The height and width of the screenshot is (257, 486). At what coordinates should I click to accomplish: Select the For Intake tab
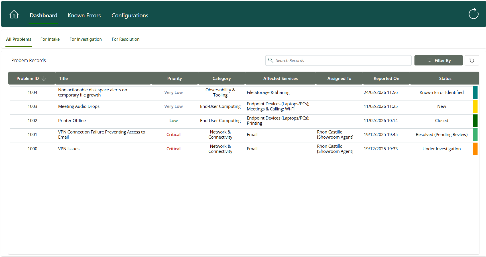coord(50,39)
